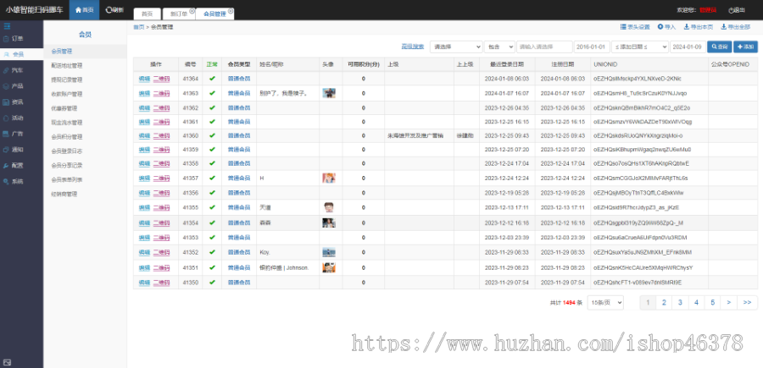Image resolution: width=763 pixels, height=368 pixels.
Task: Open 提现记录管理 in the member submenu
Action: 67,80
